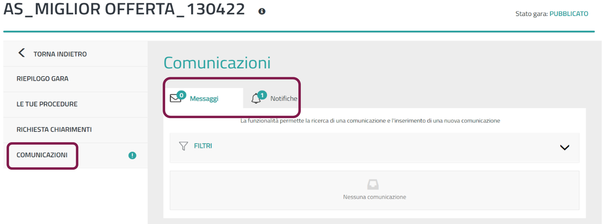Switch to the Messaggi tab
The height and width of the screenshot is (224, 603).
pos(204,98)
